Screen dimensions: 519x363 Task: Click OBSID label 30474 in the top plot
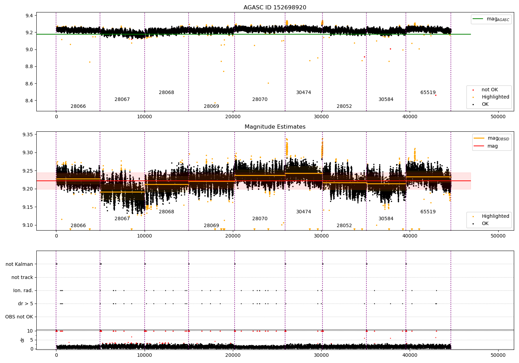[303, 93]
